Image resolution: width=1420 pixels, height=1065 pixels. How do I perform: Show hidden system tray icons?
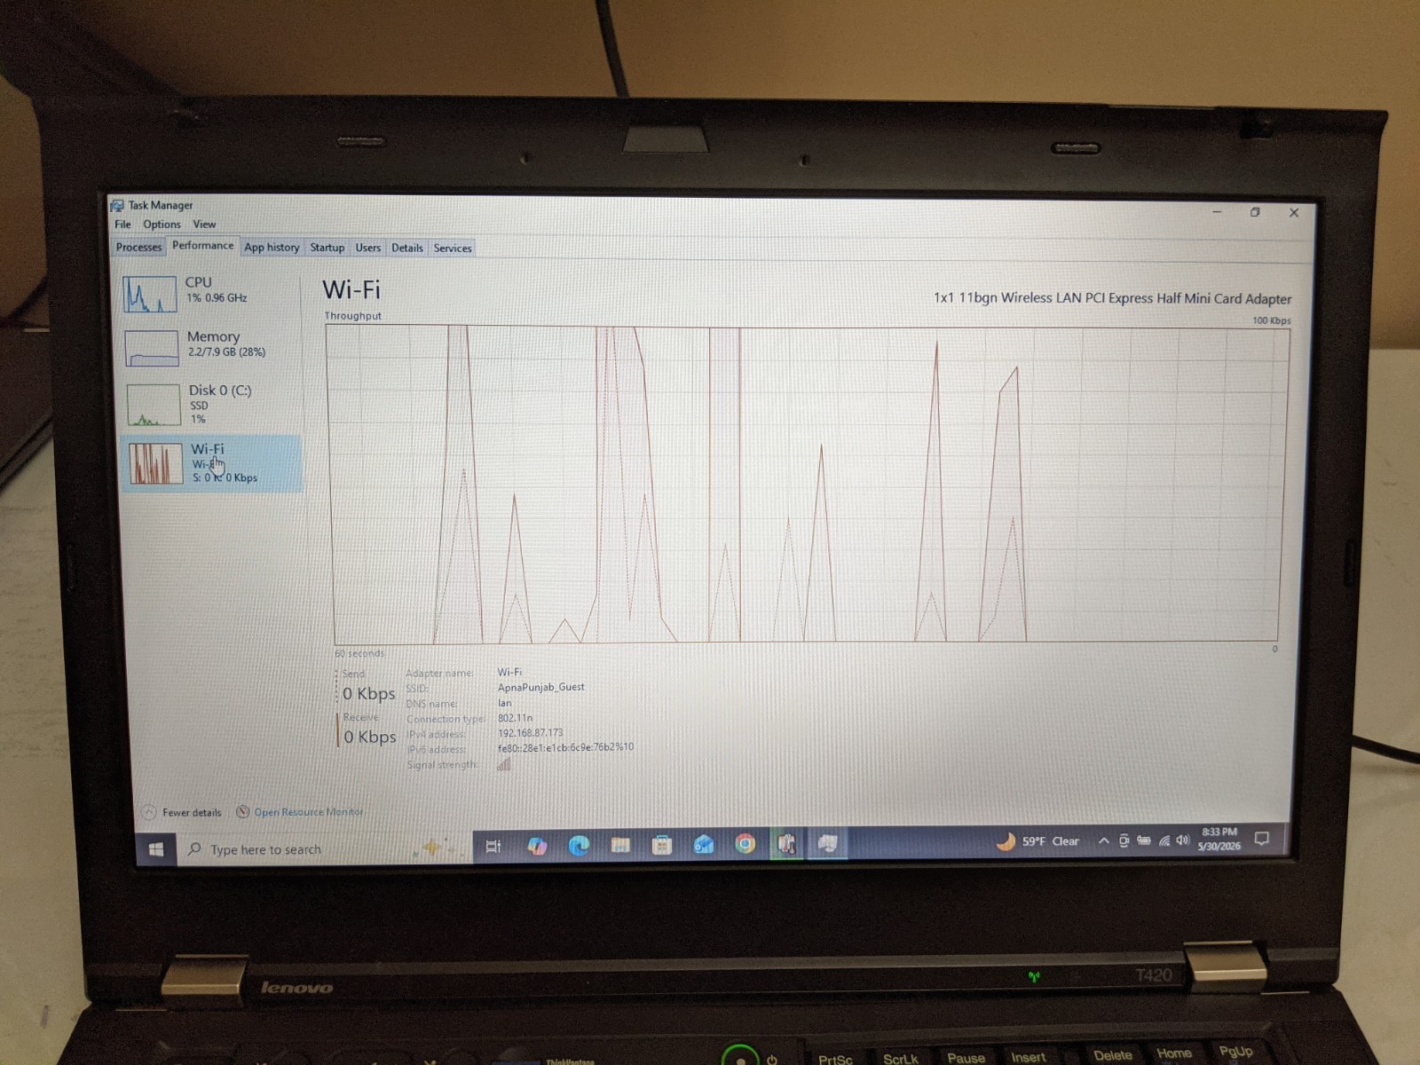tap(1103, 841)
